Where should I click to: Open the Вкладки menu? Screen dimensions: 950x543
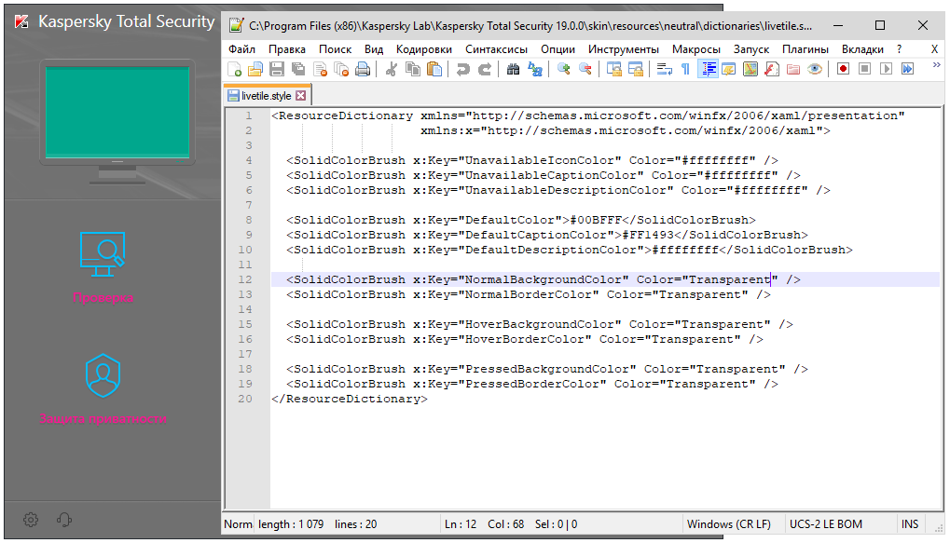(862, 49)
